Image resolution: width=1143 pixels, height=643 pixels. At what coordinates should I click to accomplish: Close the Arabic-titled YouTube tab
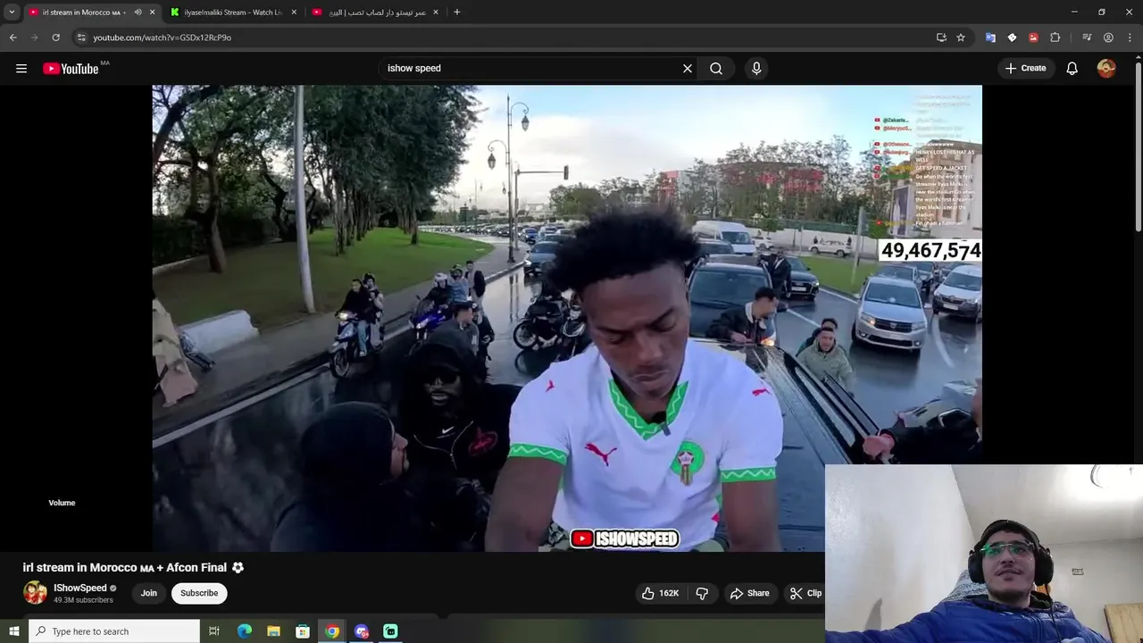[436, 13]
